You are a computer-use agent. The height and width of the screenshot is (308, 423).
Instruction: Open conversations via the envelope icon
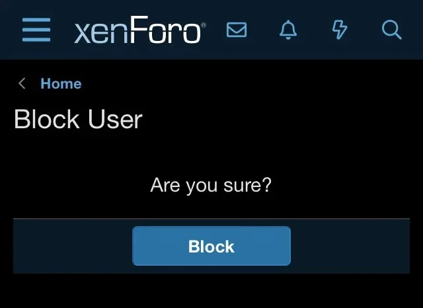coord(237,30)
